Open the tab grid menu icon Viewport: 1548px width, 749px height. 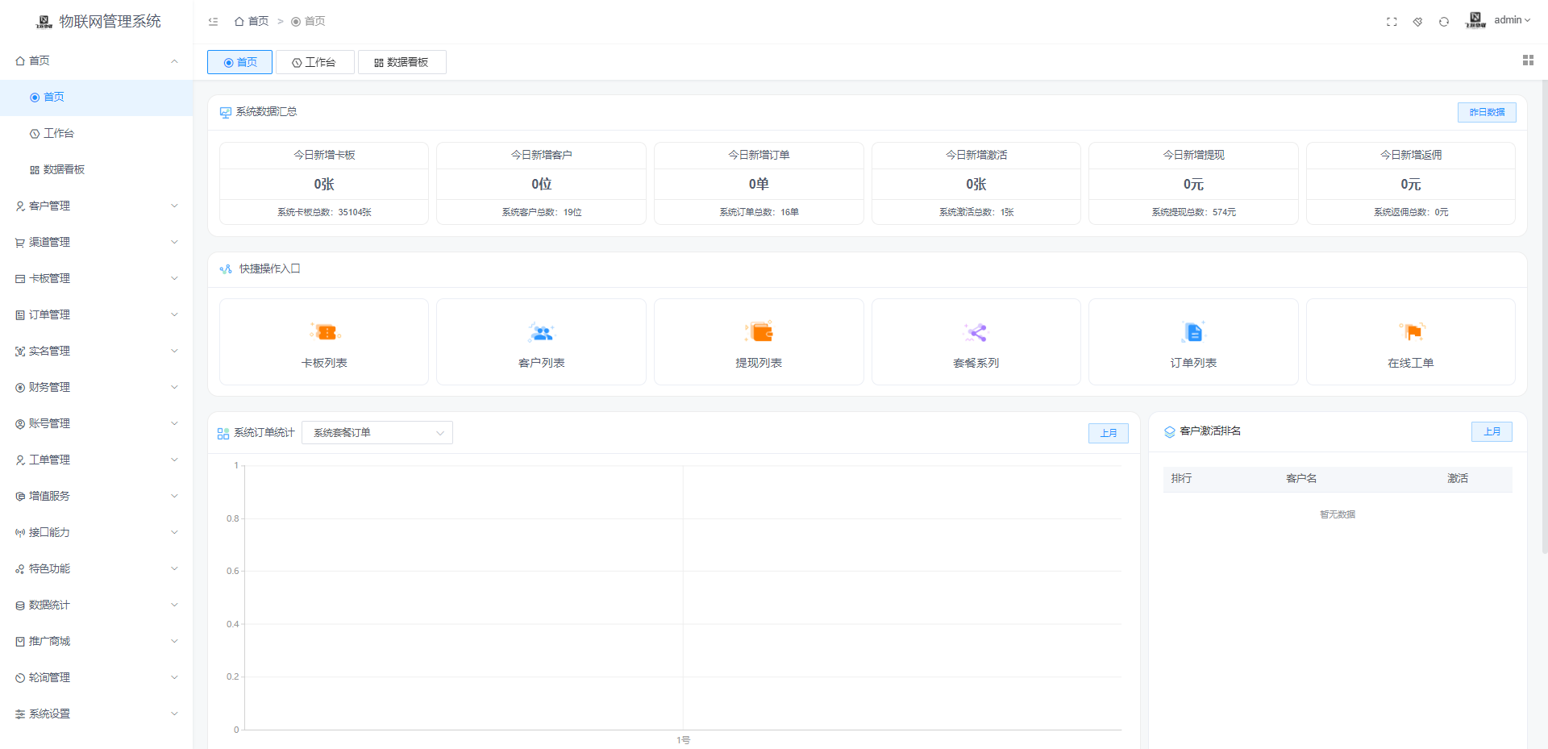tap(1528, 60)
